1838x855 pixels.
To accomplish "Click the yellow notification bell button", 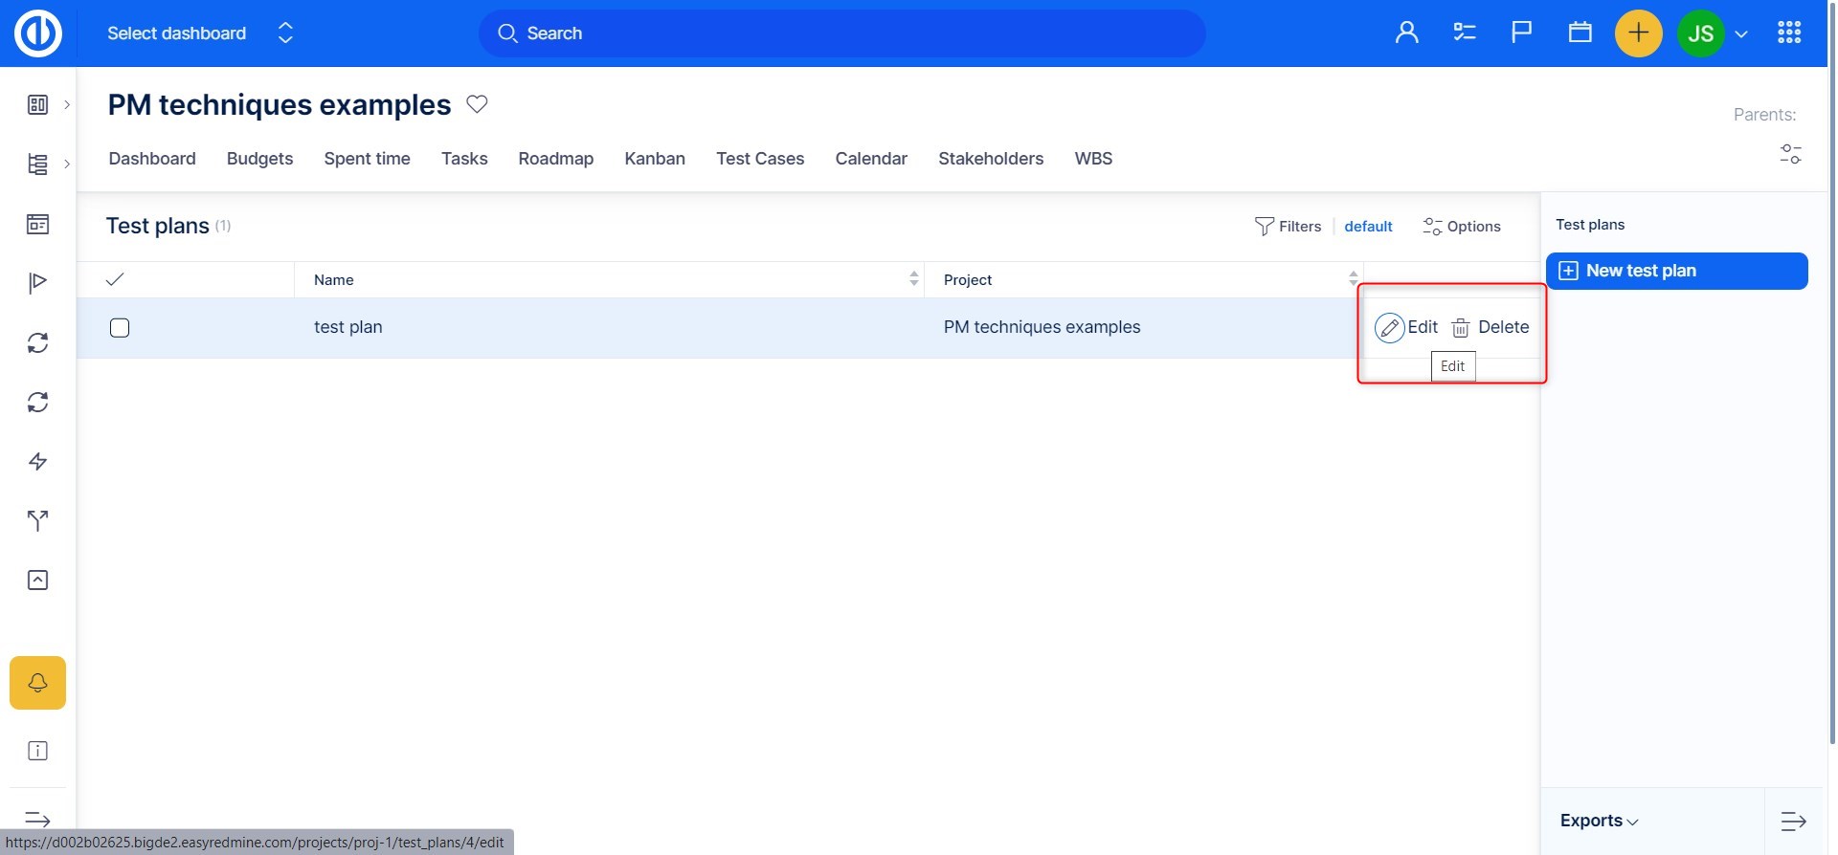I will tap(37, 683).
